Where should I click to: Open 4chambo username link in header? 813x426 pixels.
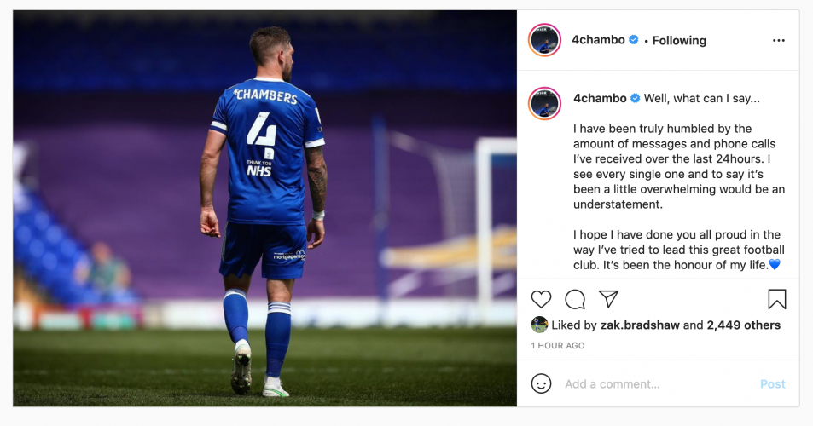pyautogui.click(x=598, y=40)
